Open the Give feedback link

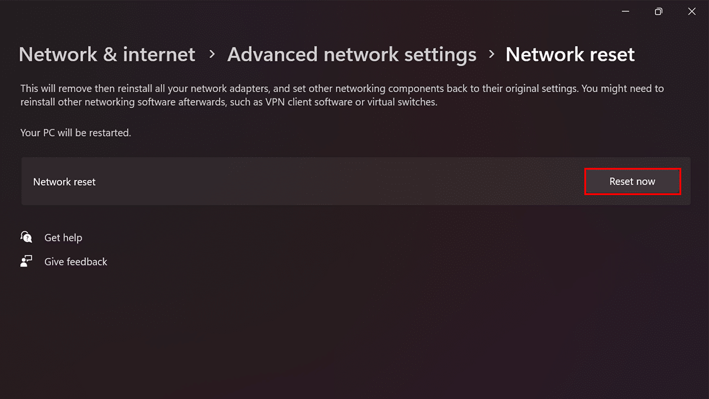click(x=76, y=261)
